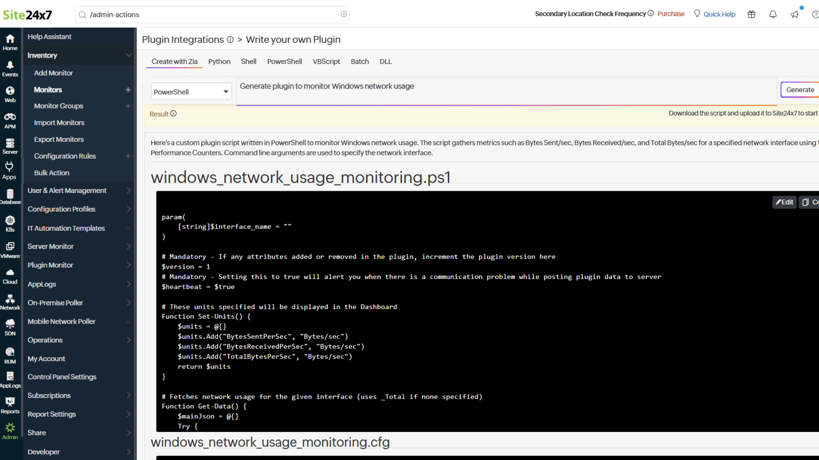Open the notifications bell in the header

point(773,14)
